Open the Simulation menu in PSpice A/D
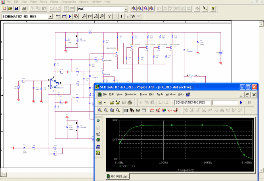 131,94
